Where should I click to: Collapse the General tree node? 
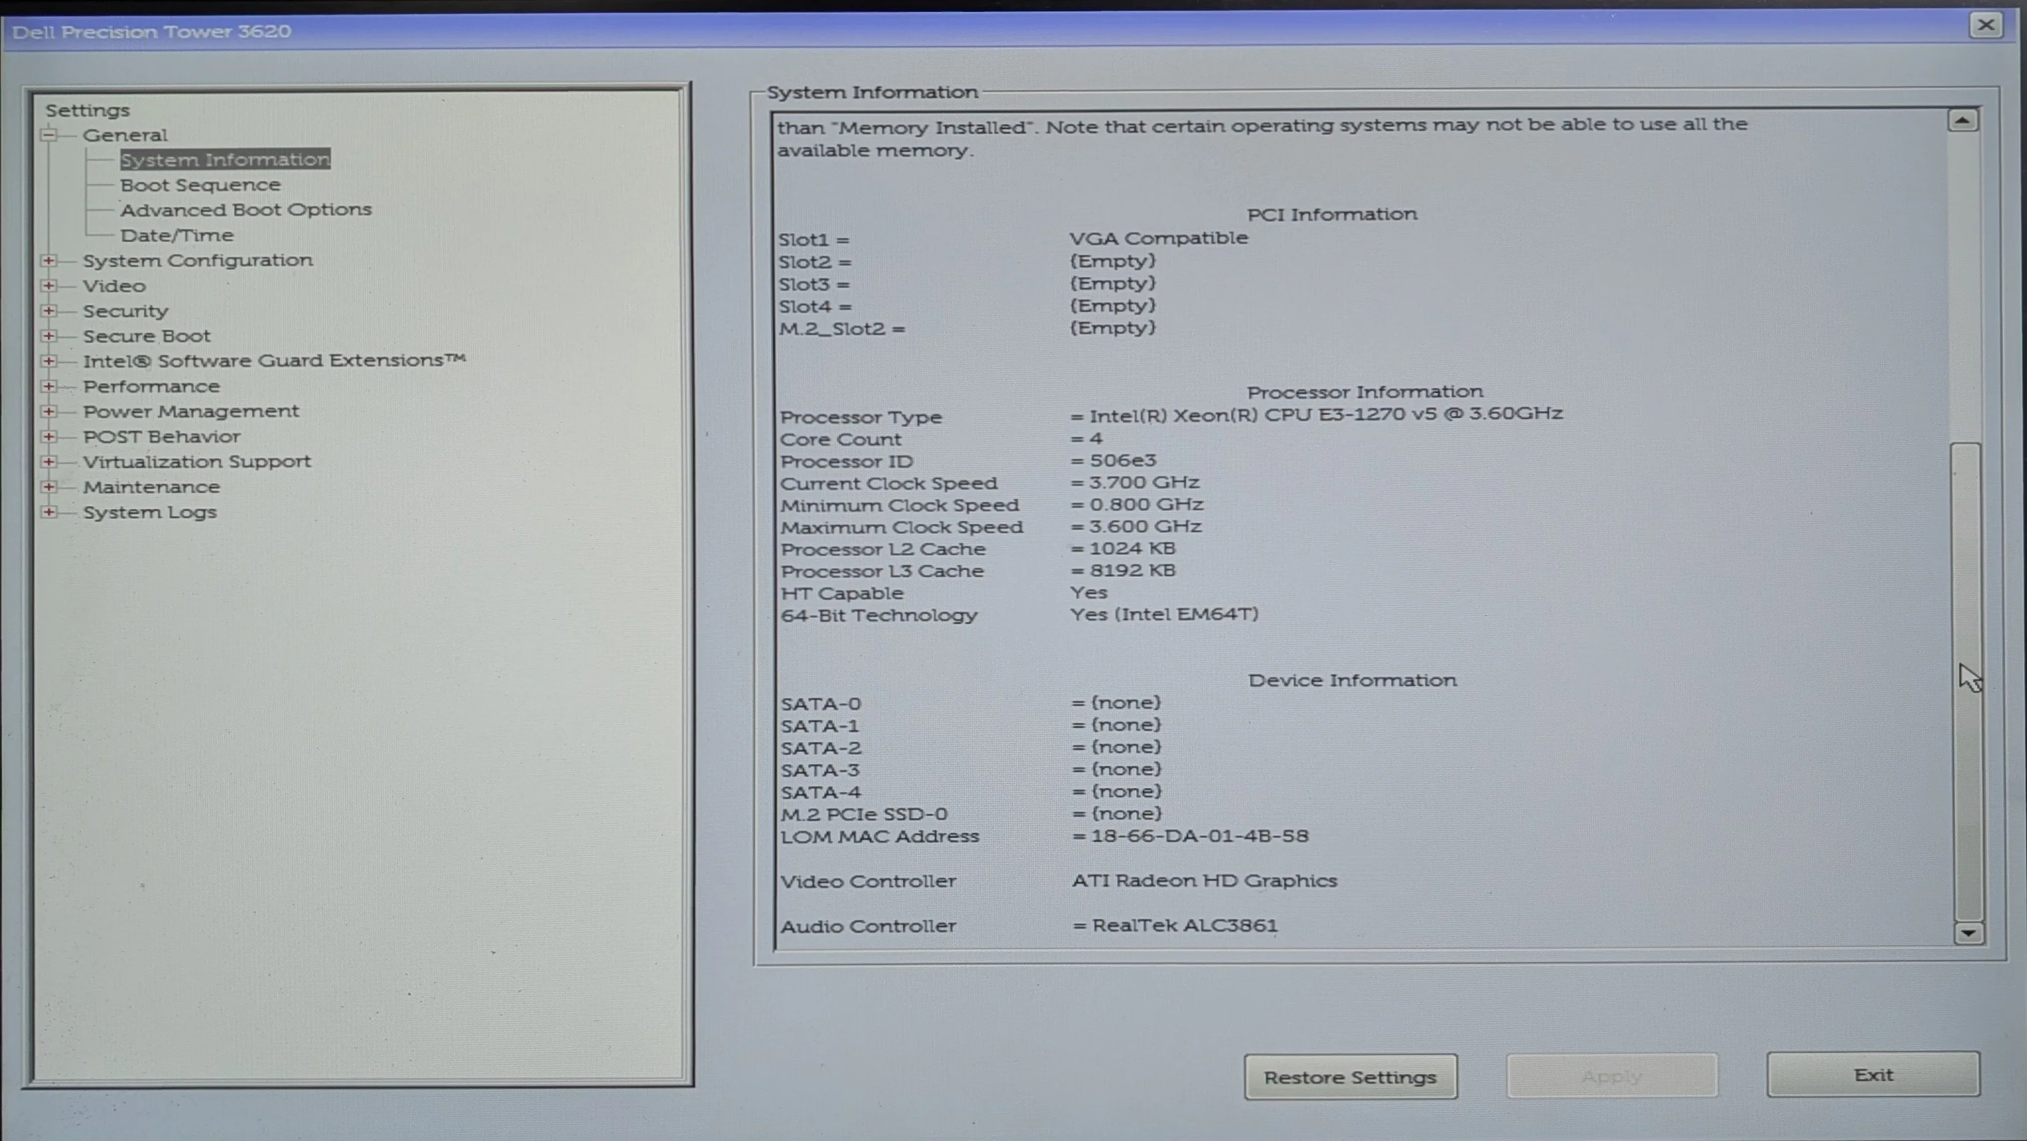pos(49,135)
